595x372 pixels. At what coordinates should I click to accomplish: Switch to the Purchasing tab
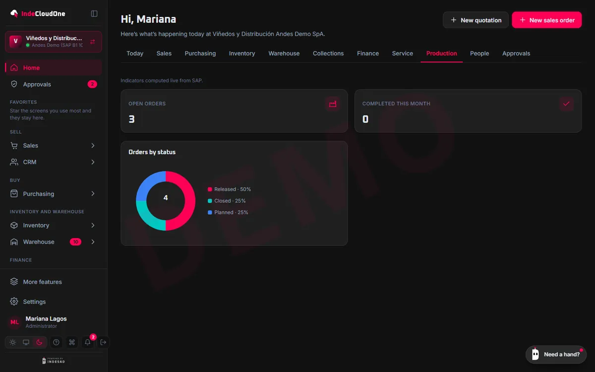pos(200,54)
